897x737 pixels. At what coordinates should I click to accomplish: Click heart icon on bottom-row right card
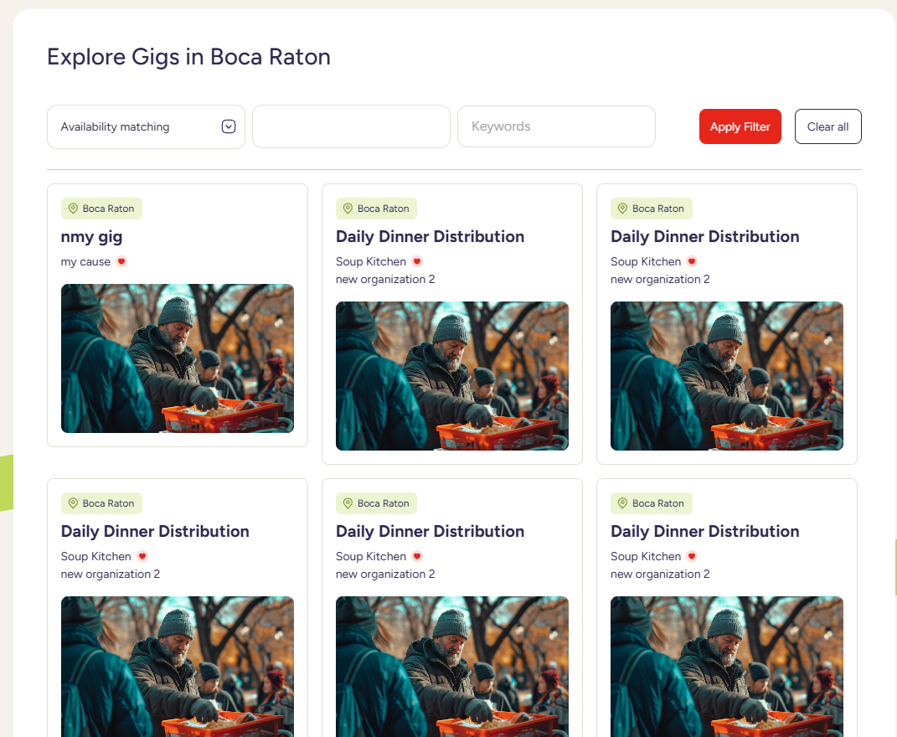point(692,556)
